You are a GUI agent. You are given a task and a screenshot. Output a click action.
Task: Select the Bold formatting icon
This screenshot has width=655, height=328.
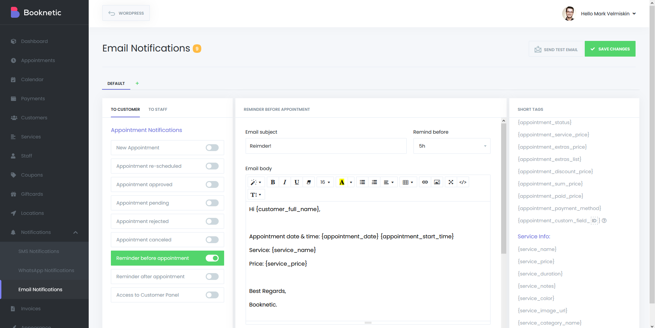pyautogui.click(x=273, y=182)
